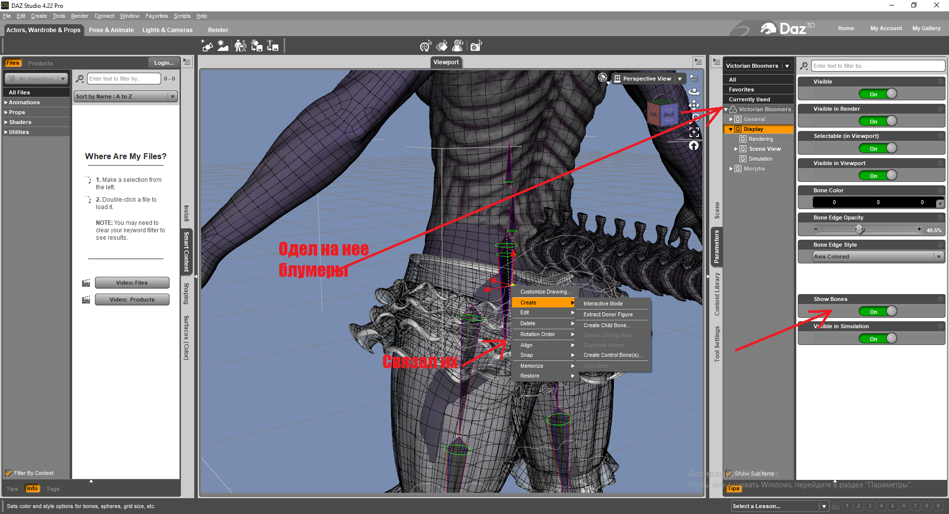This screenshot has width=949, height=514.
Task: Expand the Animations category
Action: [x=6, y=102]
